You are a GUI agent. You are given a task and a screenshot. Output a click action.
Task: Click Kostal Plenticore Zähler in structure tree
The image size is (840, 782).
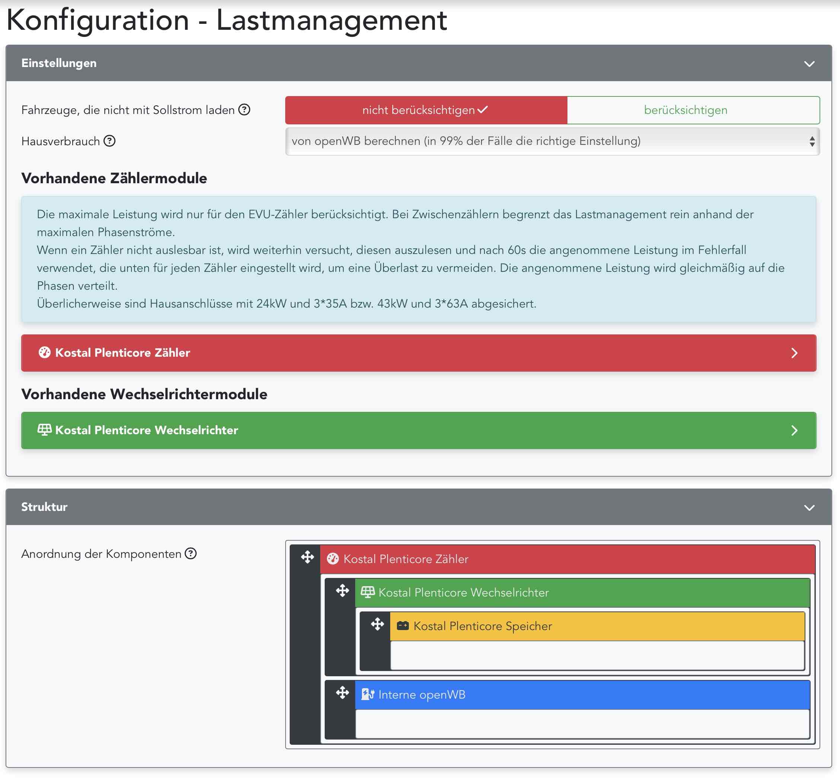[x=405, y=559]
